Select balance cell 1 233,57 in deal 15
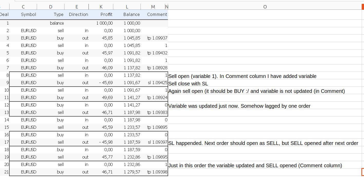The height and width of the screenshot is (177, 364). pyautogui.click(x=132, y=127)
